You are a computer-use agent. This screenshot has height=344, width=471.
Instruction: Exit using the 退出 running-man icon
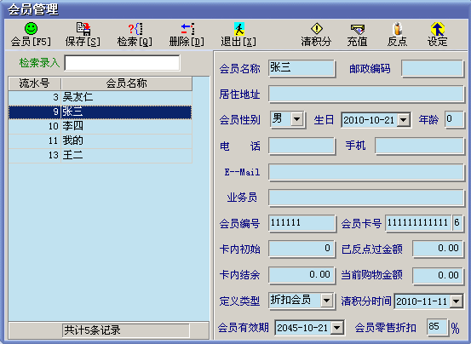click(239, 29)
